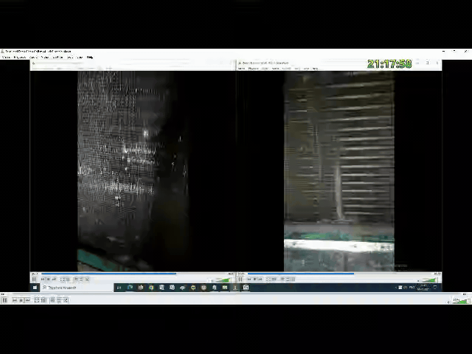Stop the left recorded VLC window

coord(48,280)
